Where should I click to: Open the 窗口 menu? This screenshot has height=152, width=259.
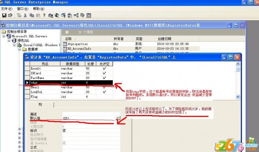pyautogui.click(x=23, y=9)
